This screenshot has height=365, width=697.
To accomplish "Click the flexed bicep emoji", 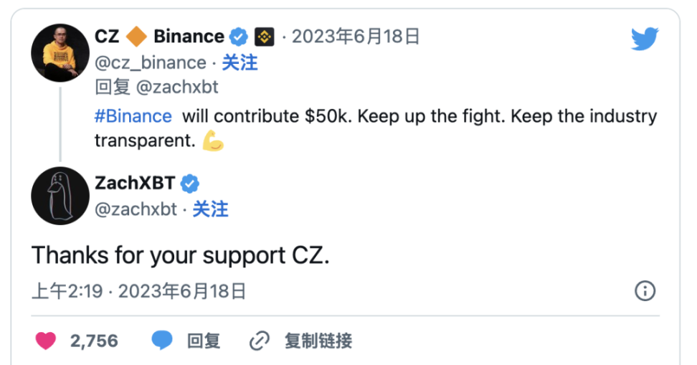I will pyautogui.click(x=213, y=141).
